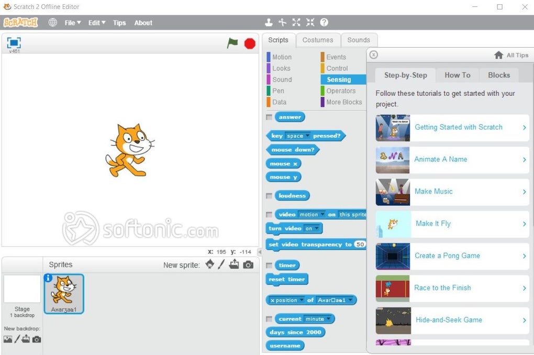Toggle the timer display checkbox
Screen dimensions: 534x355
(269, 265)
